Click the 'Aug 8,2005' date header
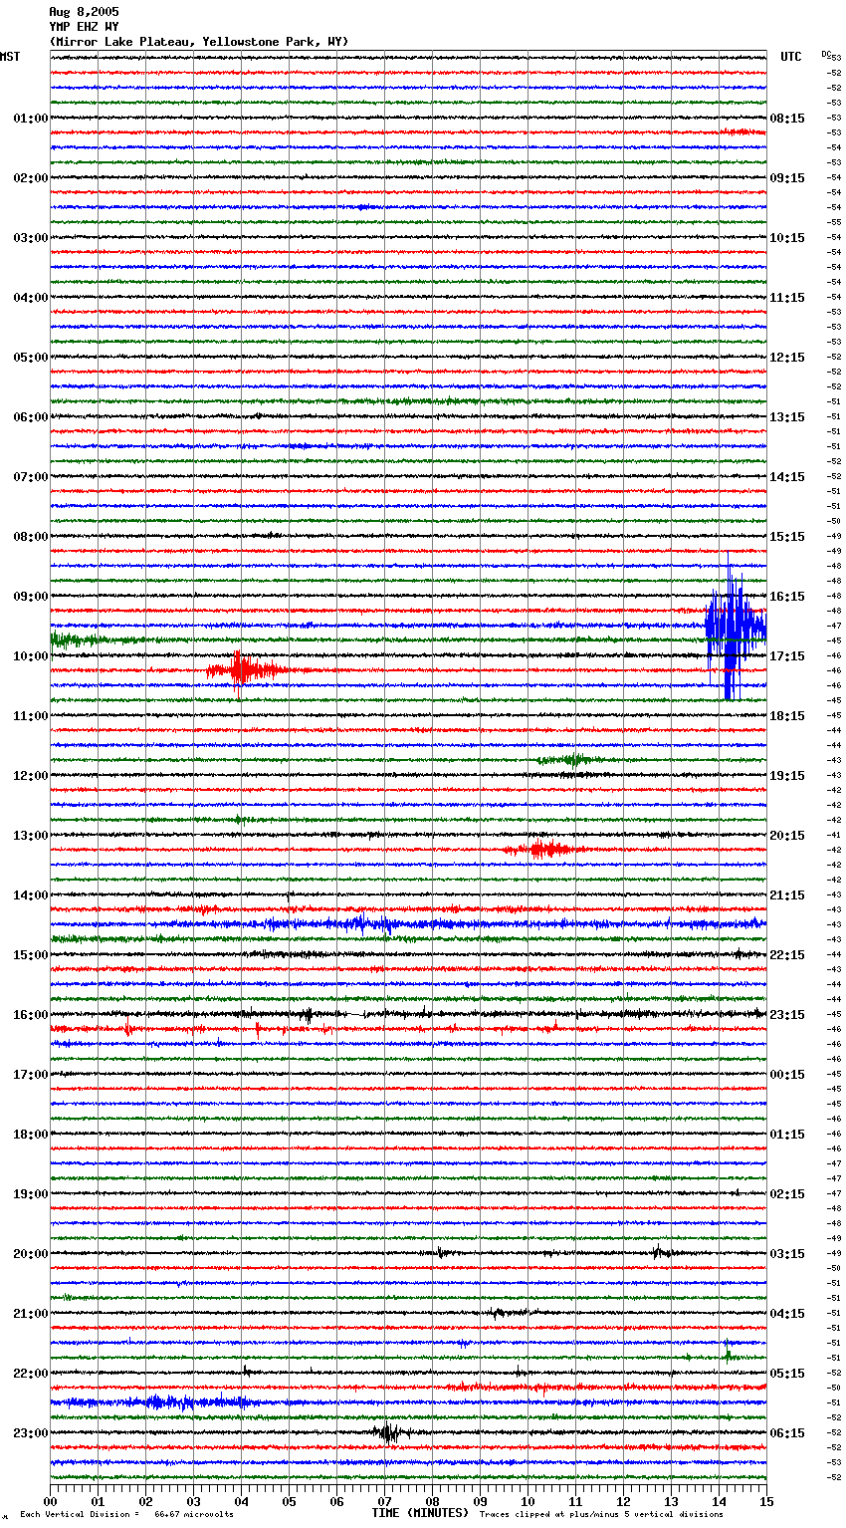846x1528 pixels. click(x=84, y=12)
